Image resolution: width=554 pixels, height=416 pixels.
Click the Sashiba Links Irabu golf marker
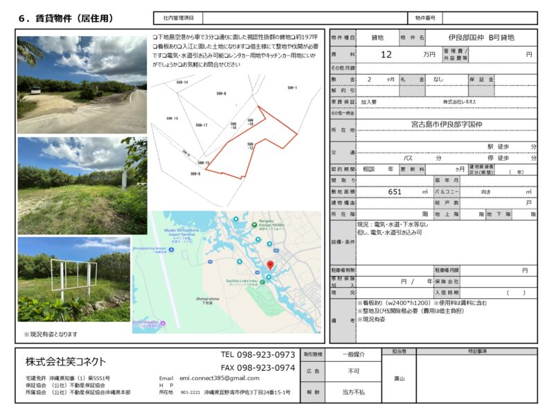262,282
